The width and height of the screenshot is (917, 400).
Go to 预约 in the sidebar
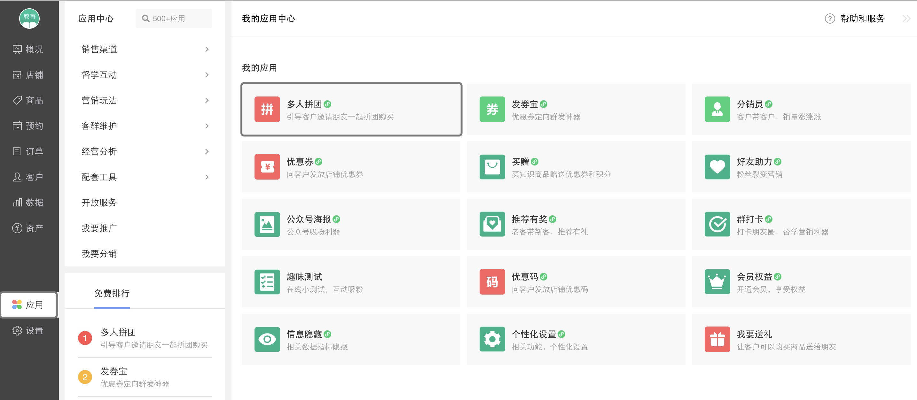28,126
